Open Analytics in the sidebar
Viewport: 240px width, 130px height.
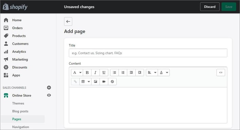[19, 52]
